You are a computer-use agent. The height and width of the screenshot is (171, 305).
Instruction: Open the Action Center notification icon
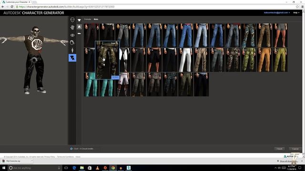tap(300, 168)
